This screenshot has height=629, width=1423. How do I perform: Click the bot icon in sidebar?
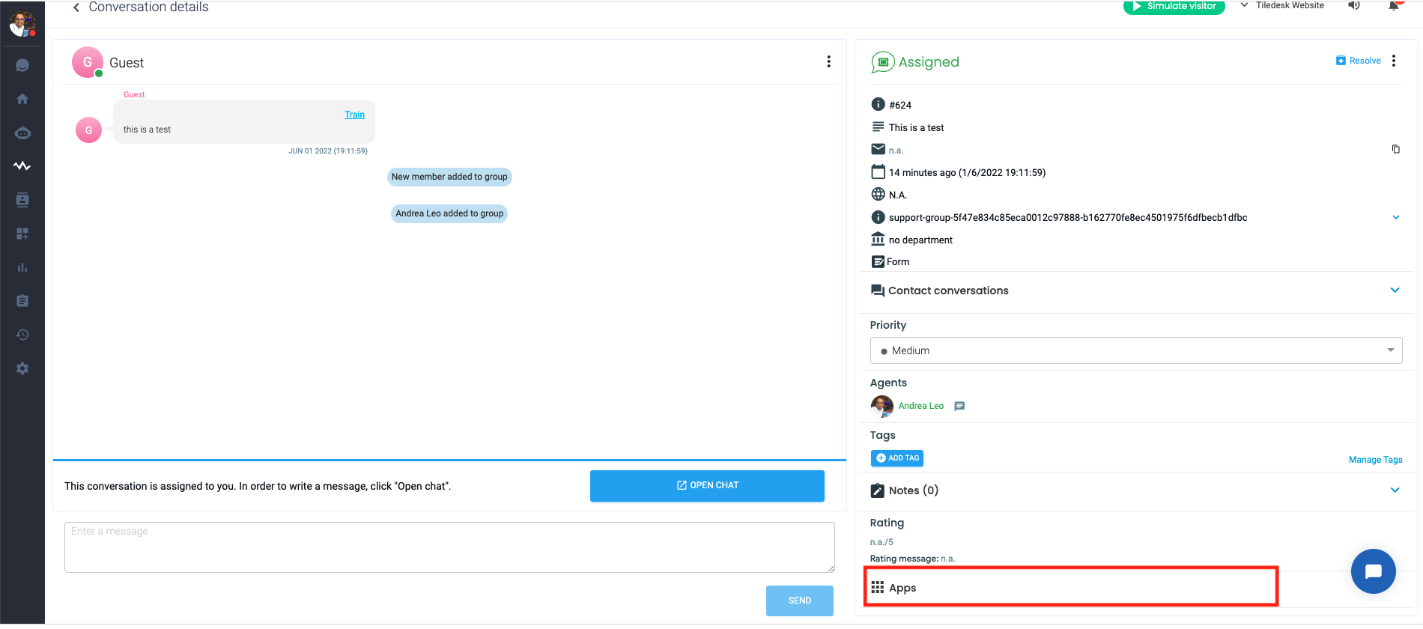click(22, 133)
